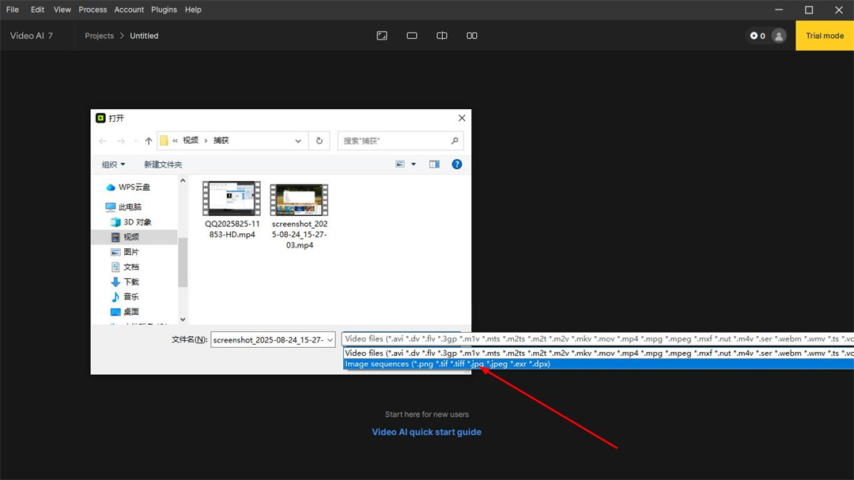
Task: Select the side-by-side view layout icon
Action: point(472,36)
